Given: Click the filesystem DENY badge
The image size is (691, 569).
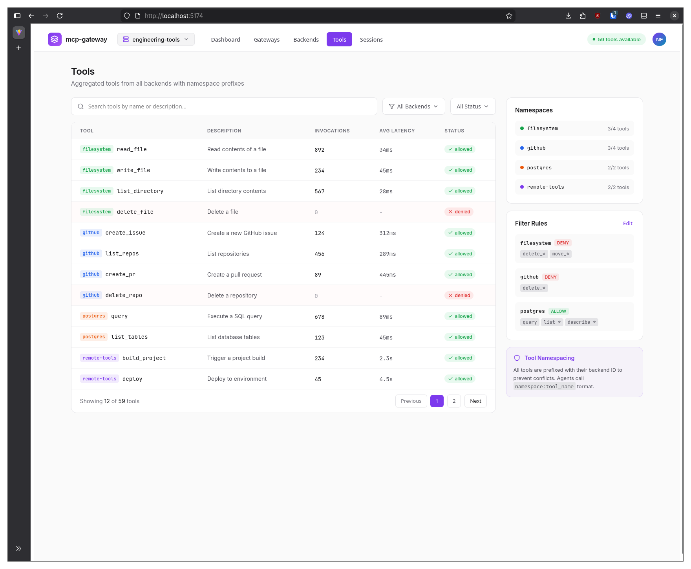Looking at the screenshot, I should [563, 243].
